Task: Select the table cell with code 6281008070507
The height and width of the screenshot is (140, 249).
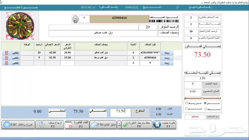Action: coord(150,53)
